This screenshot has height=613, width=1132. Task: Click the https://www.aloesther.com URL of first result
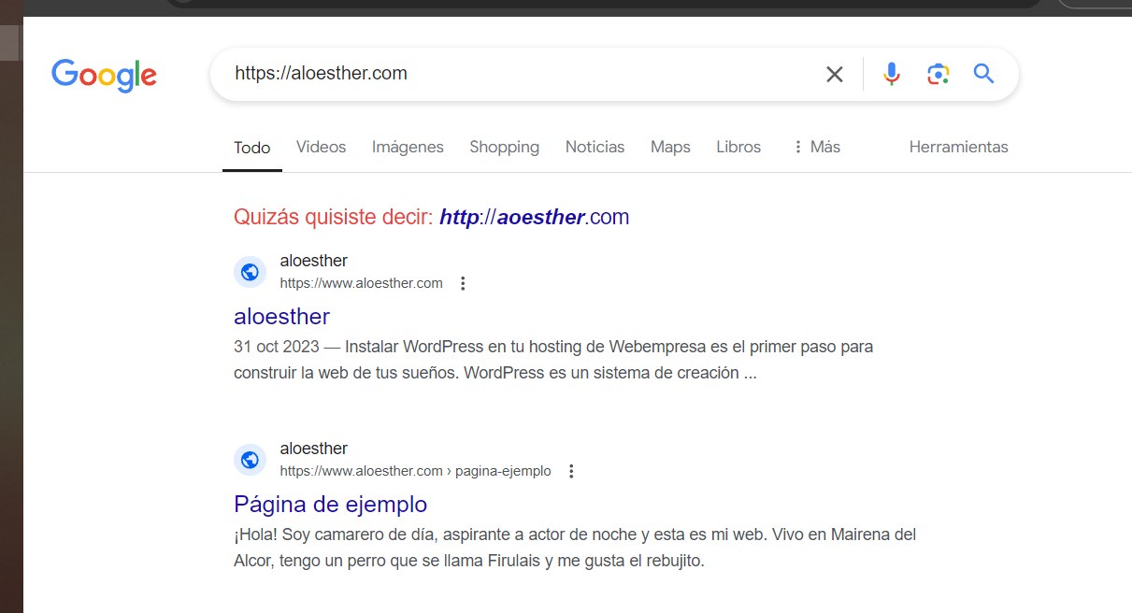coord(362,283)
